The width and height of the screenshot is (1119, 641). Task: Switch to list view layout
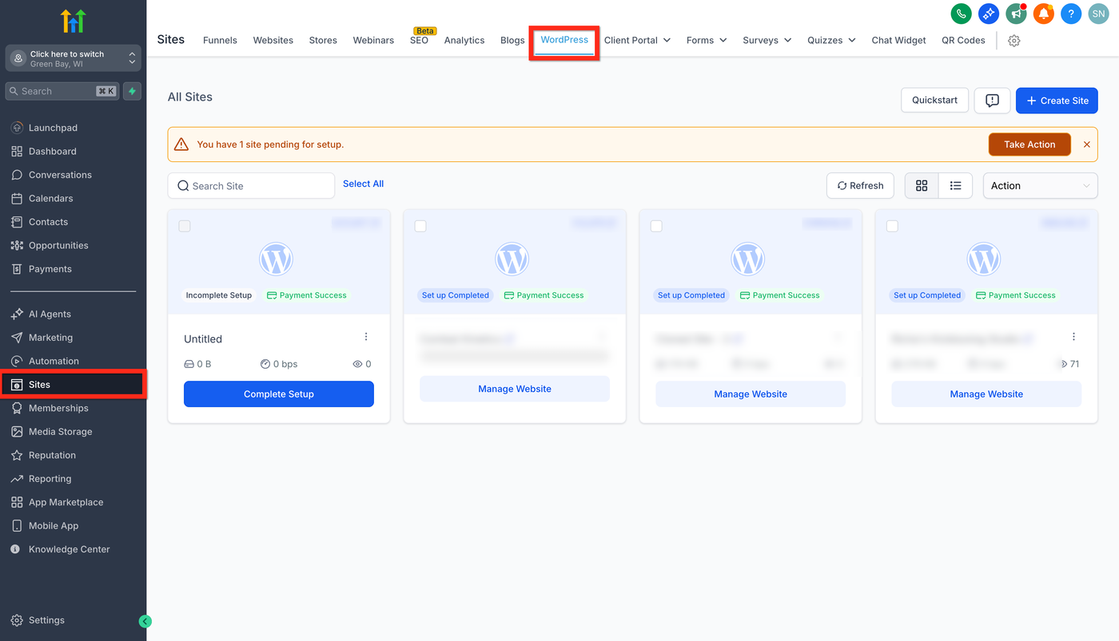[x=955, y=185]
